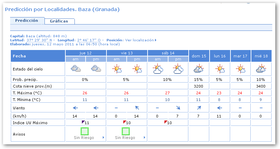
Task: Select the sáb 14 date header
Action: (x=168, y=53)
